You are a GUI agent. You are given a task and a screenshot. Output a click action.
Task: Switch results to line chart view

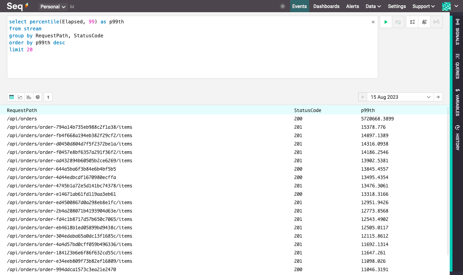pos(20,97)
